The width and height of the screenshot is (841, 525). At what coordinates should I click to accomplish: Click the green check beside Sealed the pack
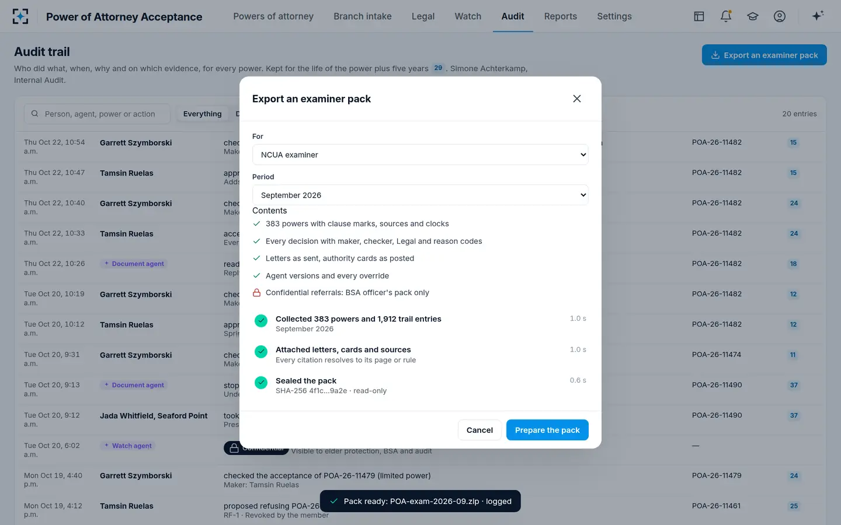pos(261,383)
